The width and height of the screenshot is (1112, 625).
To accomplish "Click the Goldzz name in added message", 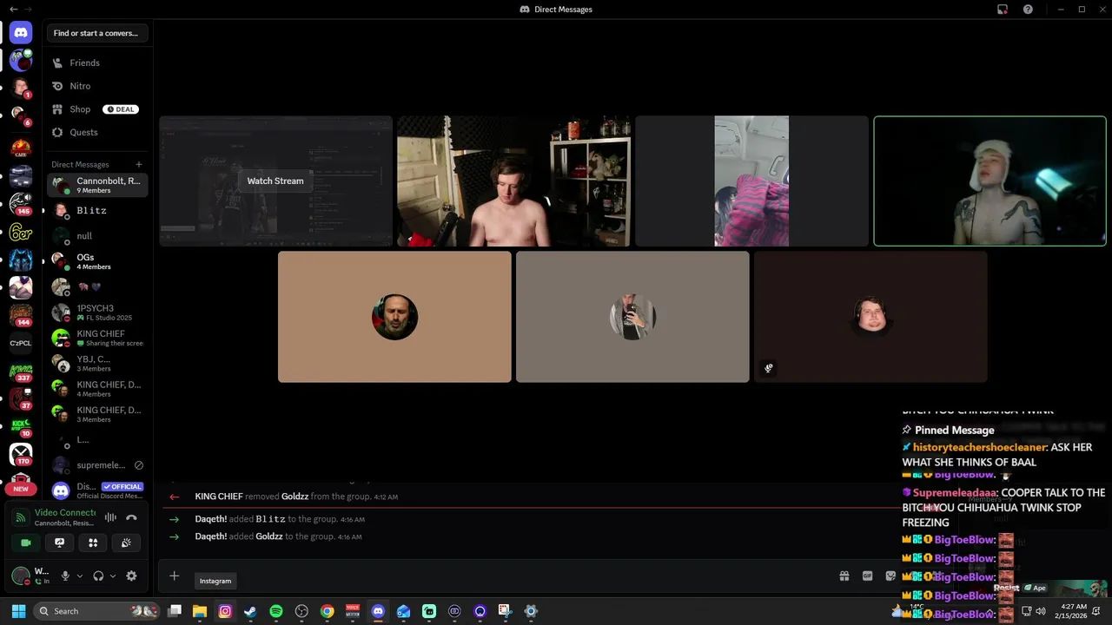I will [269, 536].
